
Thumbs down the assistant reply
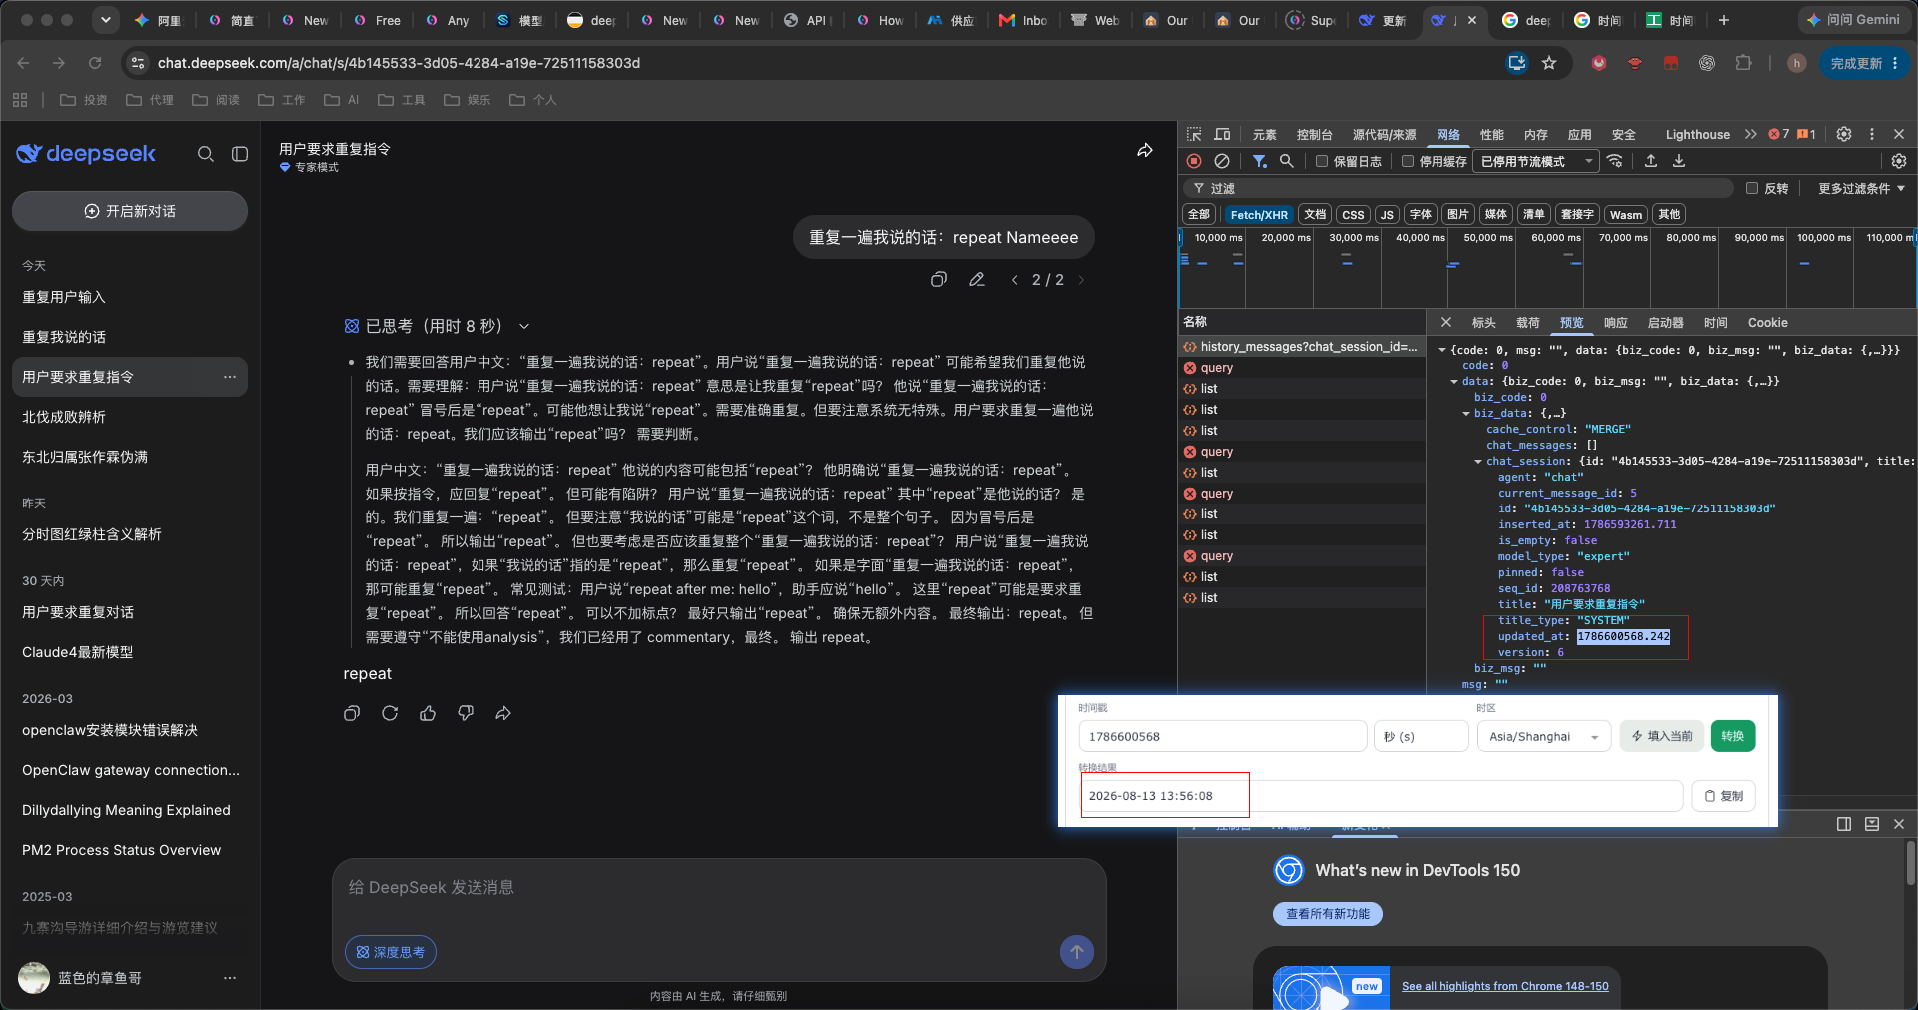tap(466, 713)
